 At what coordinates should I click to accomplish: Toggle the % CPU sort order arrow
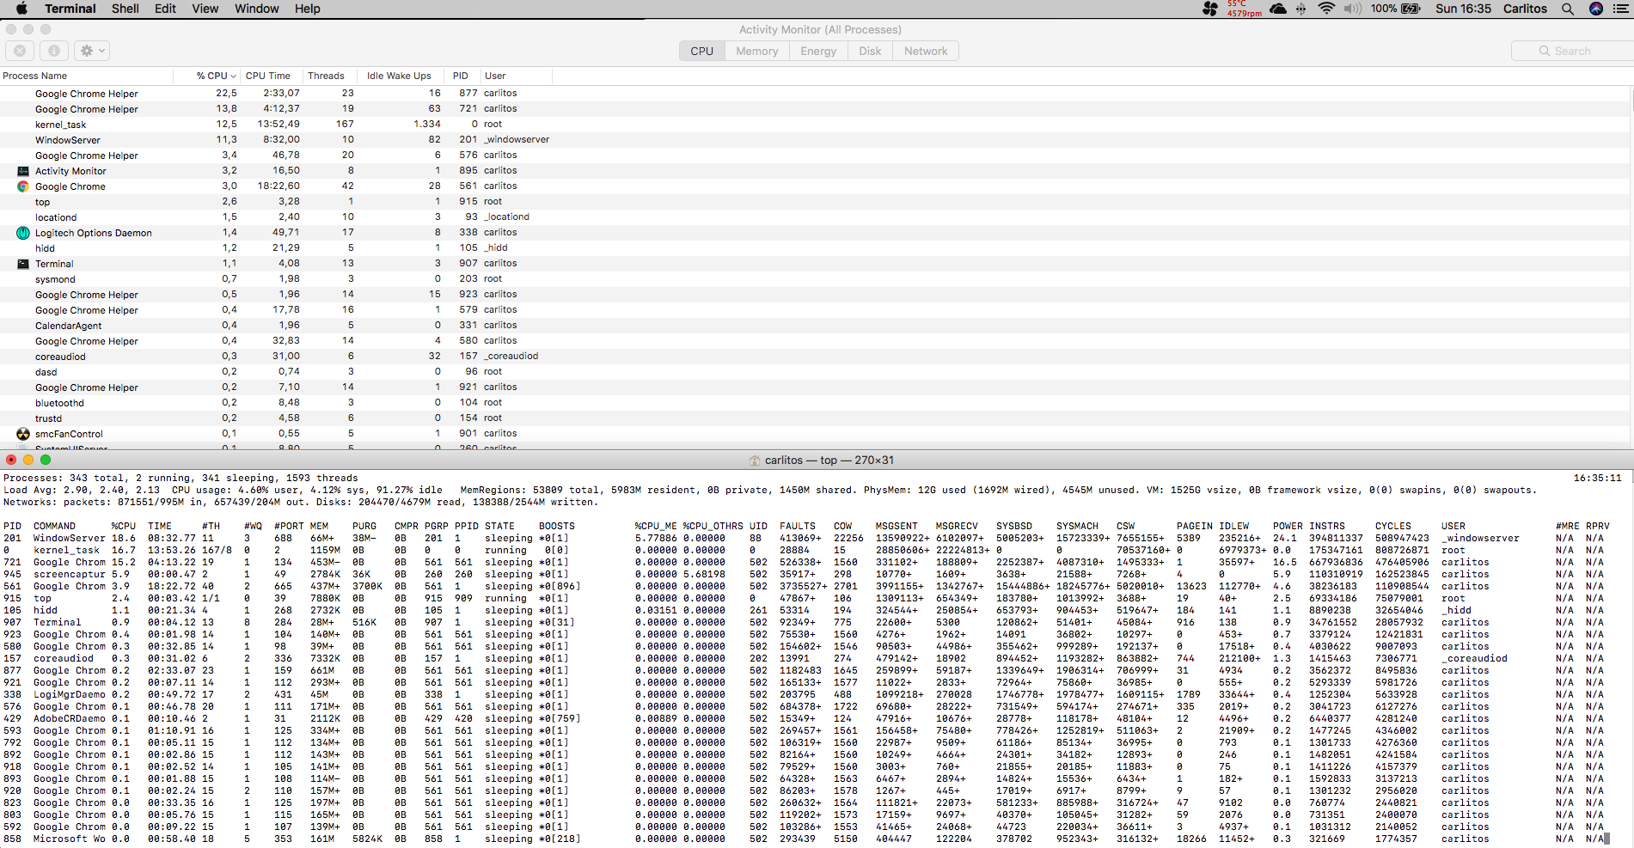pos(233,76)
